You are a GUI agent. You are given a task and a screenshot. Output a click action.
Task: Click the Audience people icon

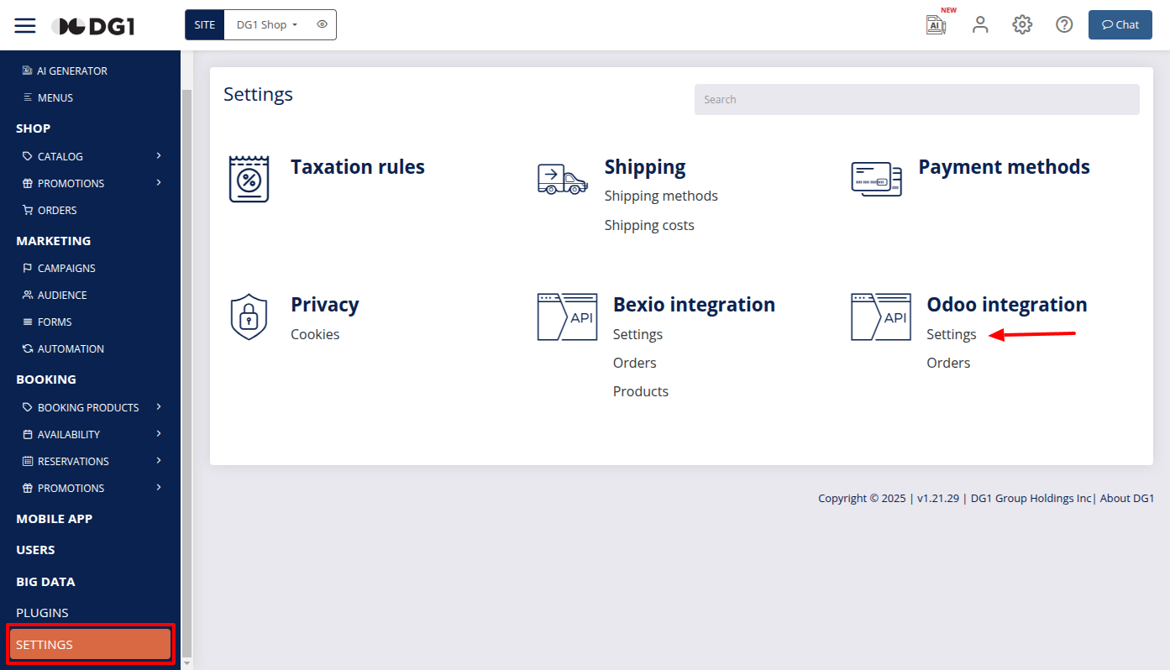28,295
